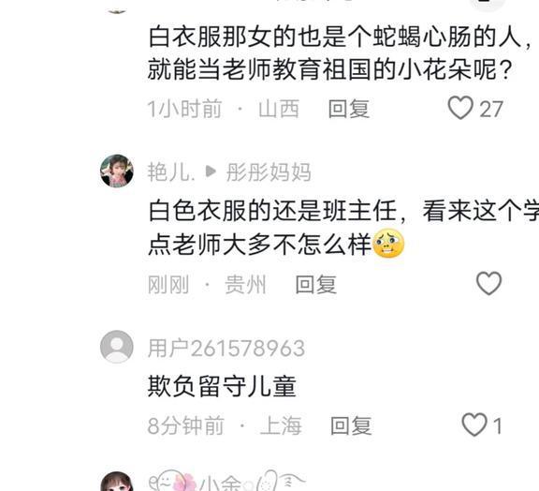Reply to the Shanxi comment
Viewport: 539px width, 491px height.
(x=349, y=109)
